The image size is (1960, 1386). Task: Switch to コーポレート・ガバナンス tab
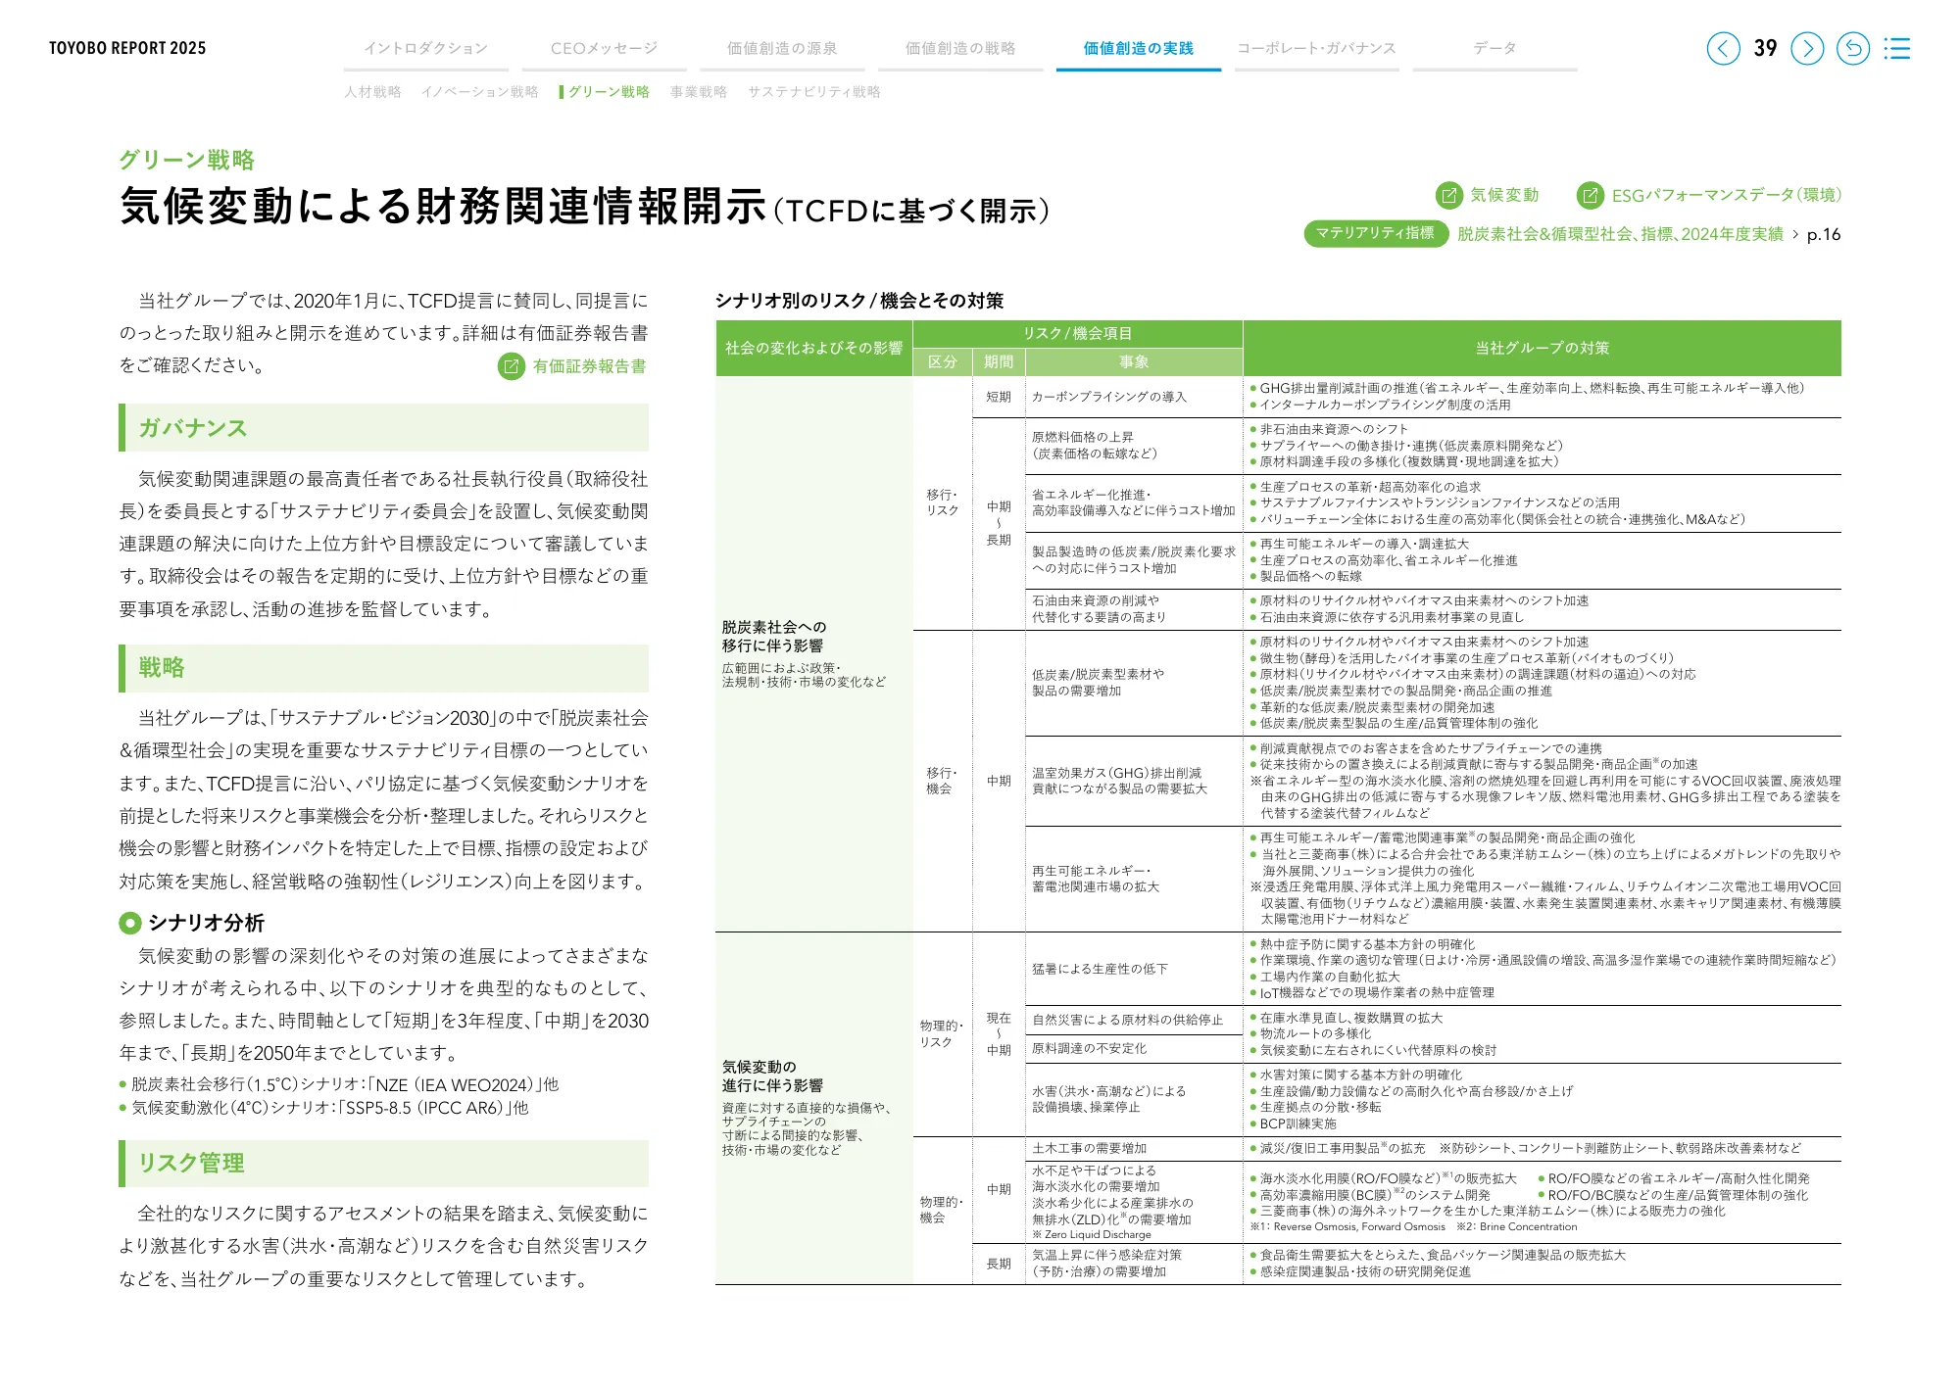coord(1316,48)
